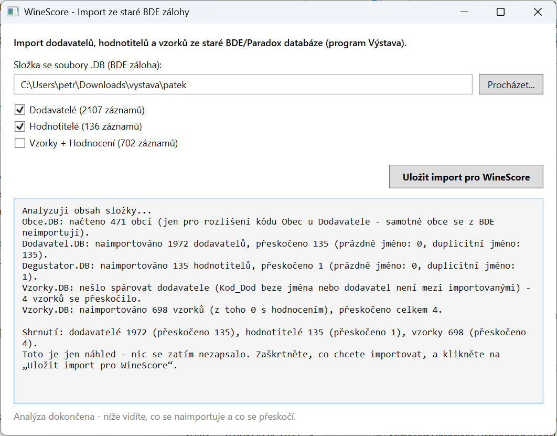Click Uložit import pro WineScore button
557x436 pixels.
pos(466,177)
